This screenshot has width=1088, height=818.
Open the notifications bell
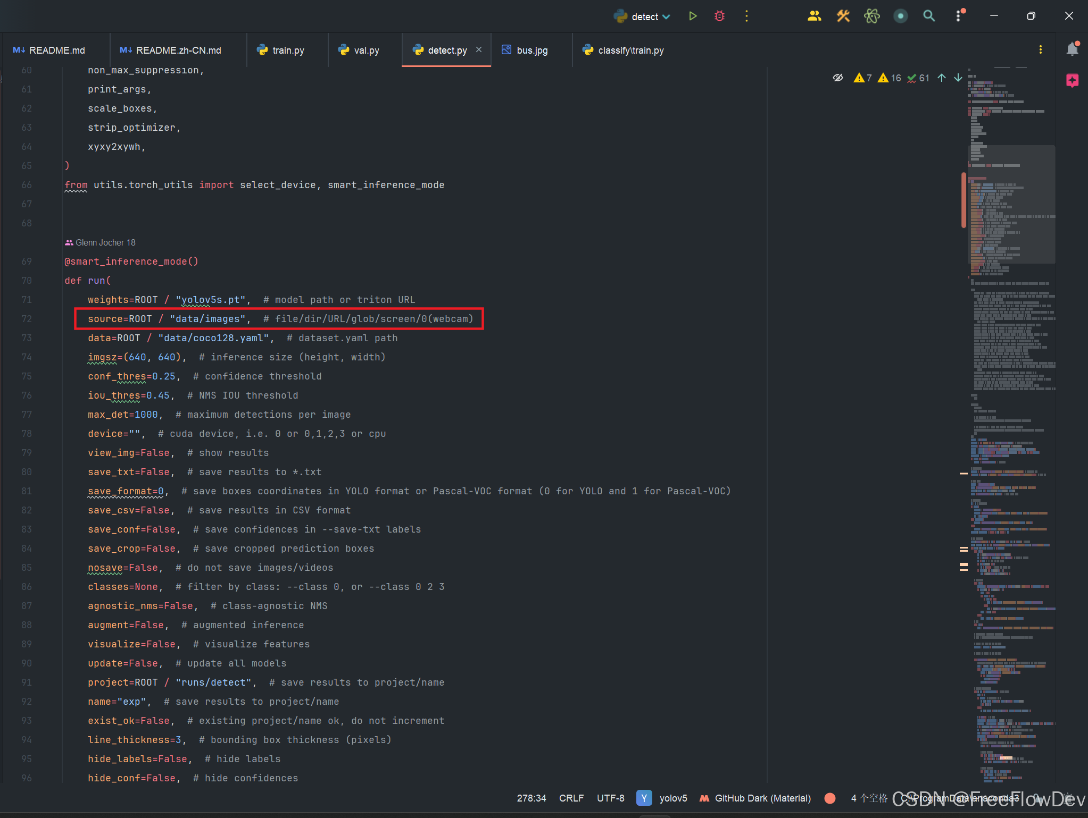(x=1072, y=49)
